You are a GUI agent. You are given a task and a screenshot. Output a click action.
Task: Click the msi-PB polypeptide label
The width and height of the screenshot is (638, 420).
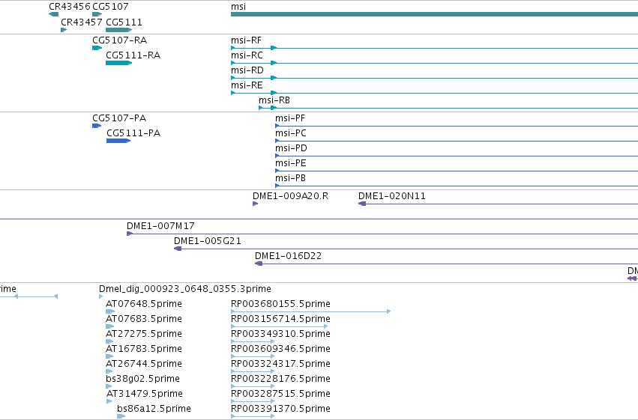coord(290,178)
